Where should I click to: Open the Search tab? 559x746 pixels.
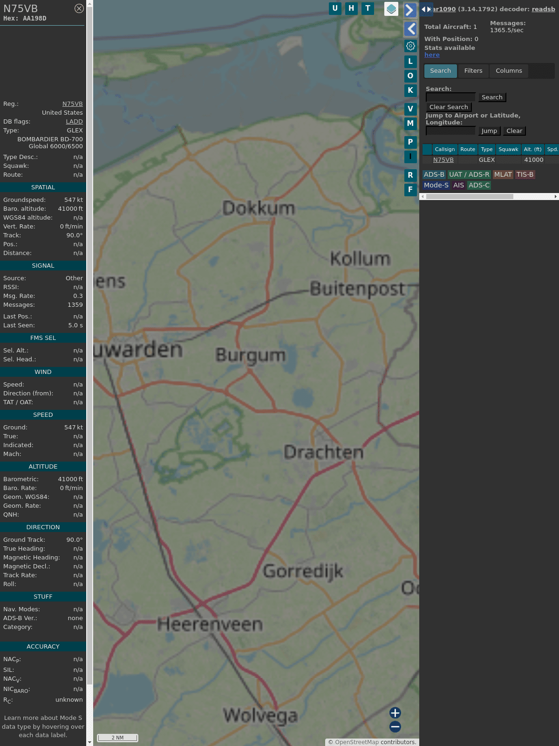pyautogui.click(x=441, y=71)
